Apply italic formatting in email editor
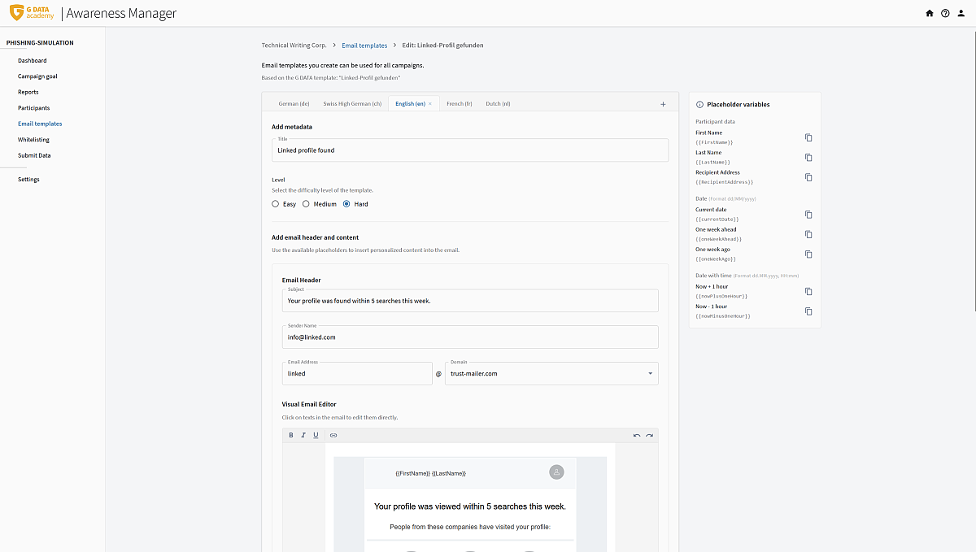The height and width of the screenshot is (552, 976). (x=303, y=435)
